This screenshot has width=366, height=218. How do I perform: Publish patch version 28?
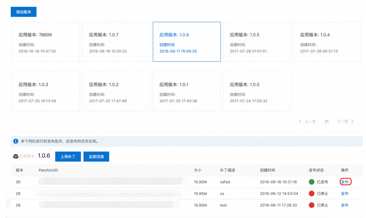345,205
